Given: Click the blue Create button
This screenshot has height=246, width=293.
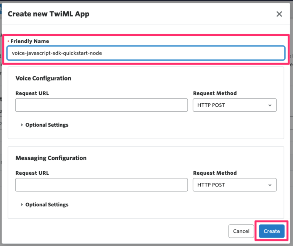Looking at the screenshot, I should point(272,231).
